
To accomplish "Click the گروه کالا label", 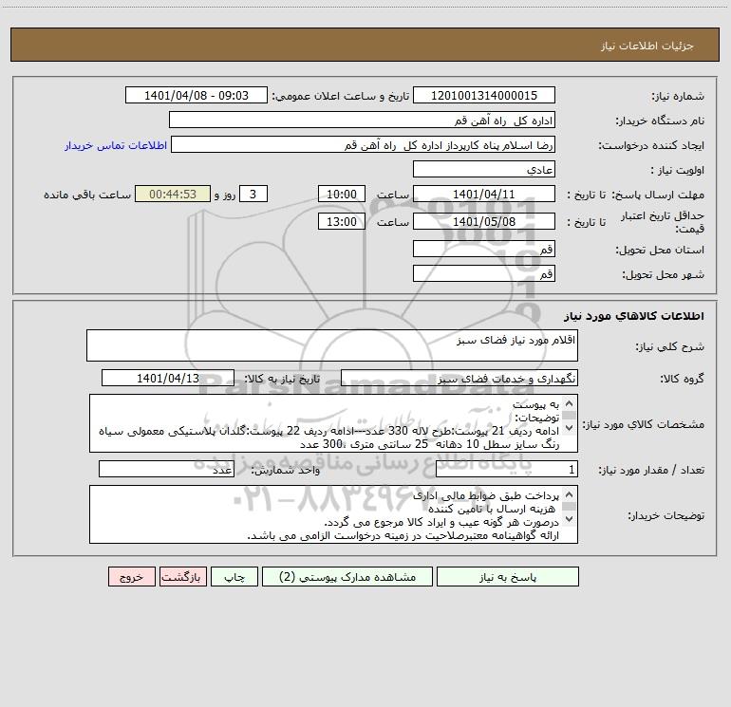I will (x=682, y=379).
